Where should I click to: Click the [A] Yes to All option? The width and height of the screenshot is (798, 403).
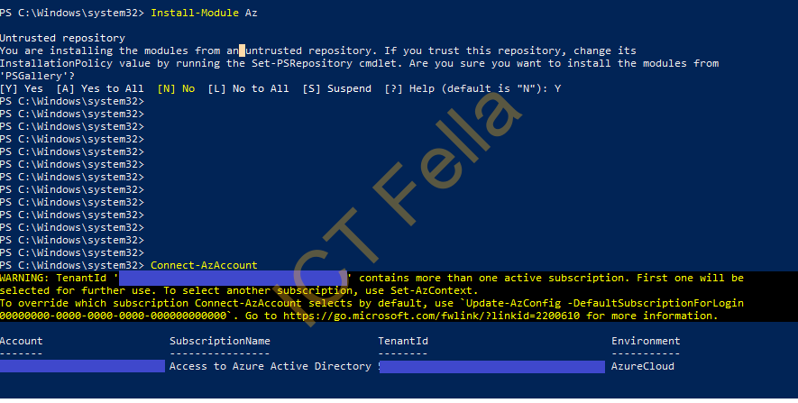coord(100,88)
